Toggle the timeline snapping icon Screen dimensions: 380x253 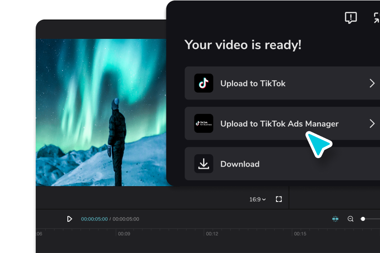pos(335,219)
